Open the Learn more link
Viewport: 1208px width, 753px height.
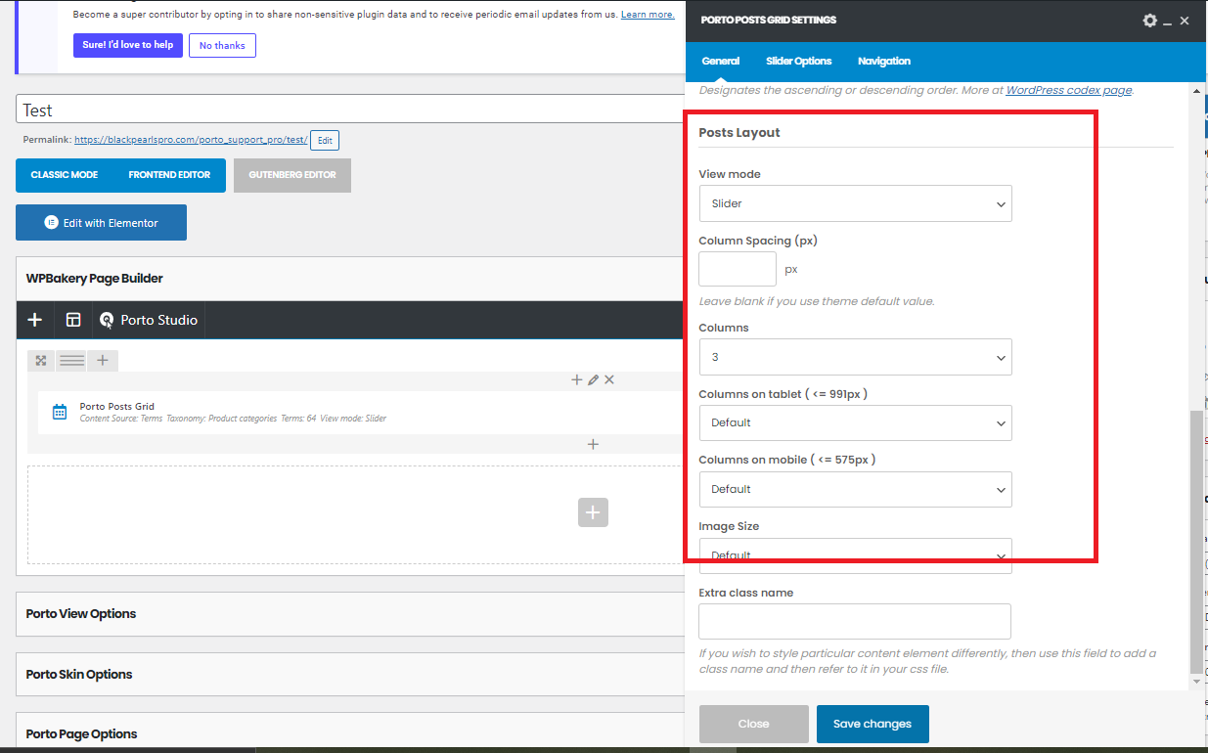click(648, 15)
